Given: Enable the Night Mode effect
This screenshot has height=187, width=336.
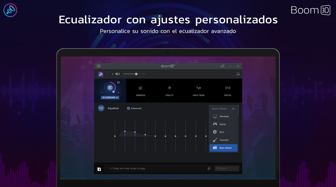Looking at the screenshot, I should pyautogui.click(x=199, y=90).
